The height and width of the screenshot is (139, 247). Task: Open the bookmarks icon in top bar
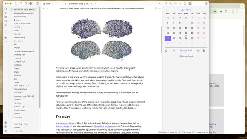(26, 3)
